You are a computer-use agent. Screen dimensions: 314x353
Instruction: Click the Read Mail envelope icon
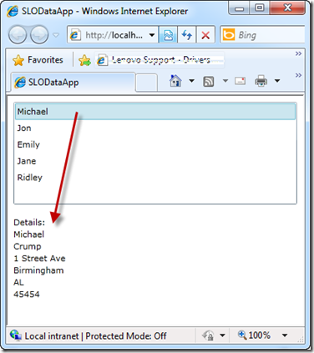[240, 81]
